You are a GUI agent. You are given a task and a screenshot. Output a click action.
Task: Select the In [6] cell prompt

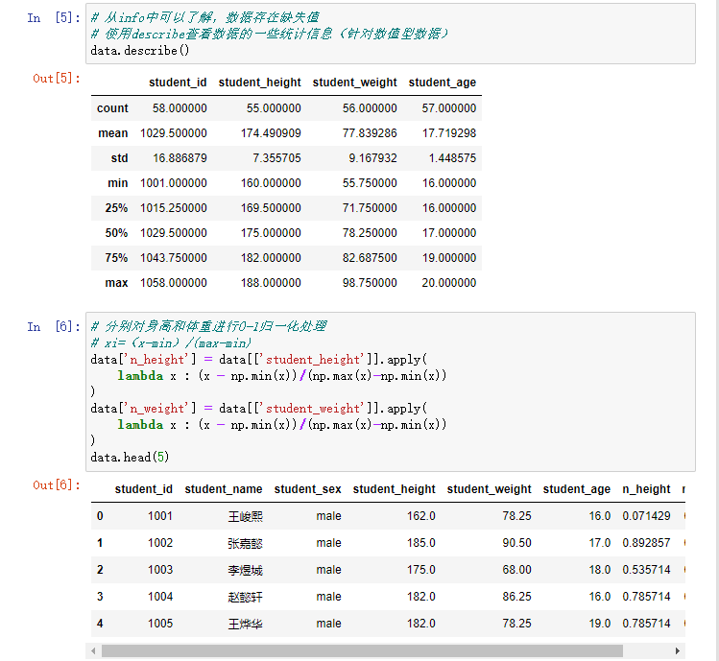54,327
